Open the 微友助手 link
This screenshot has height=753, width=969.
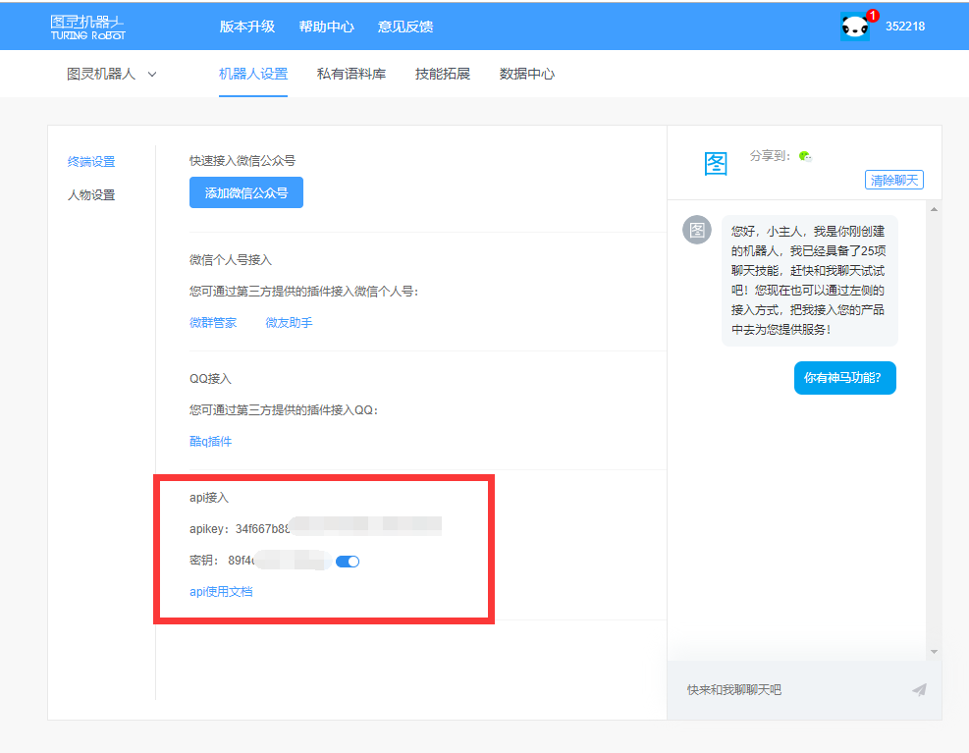[289, 323]
